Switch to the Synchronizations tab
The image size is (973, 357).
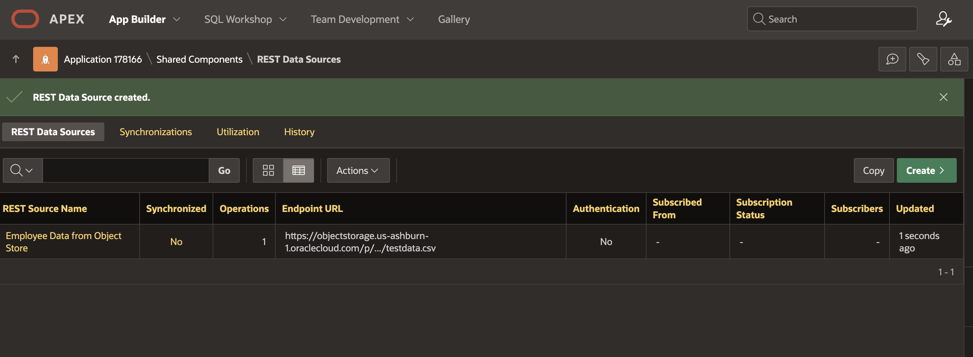155,132
